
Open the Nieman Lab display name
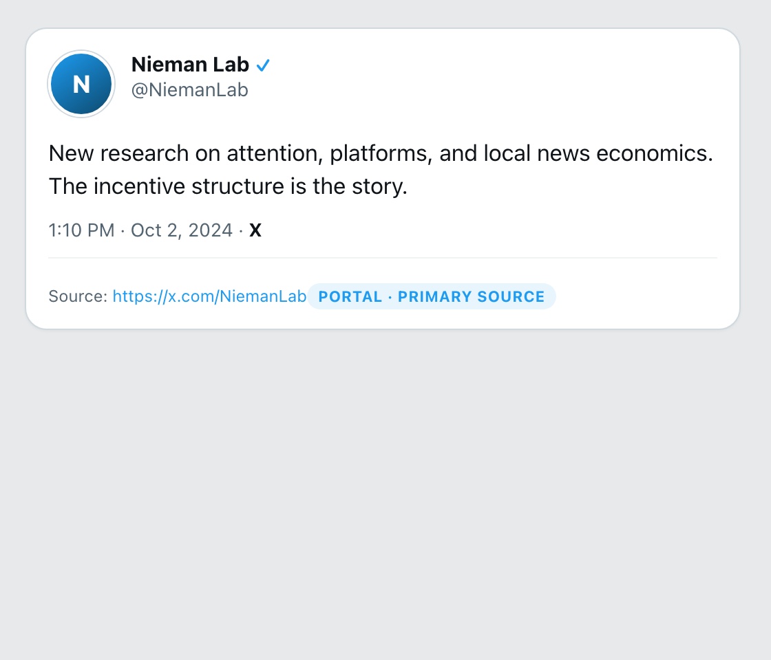(190, 65)
